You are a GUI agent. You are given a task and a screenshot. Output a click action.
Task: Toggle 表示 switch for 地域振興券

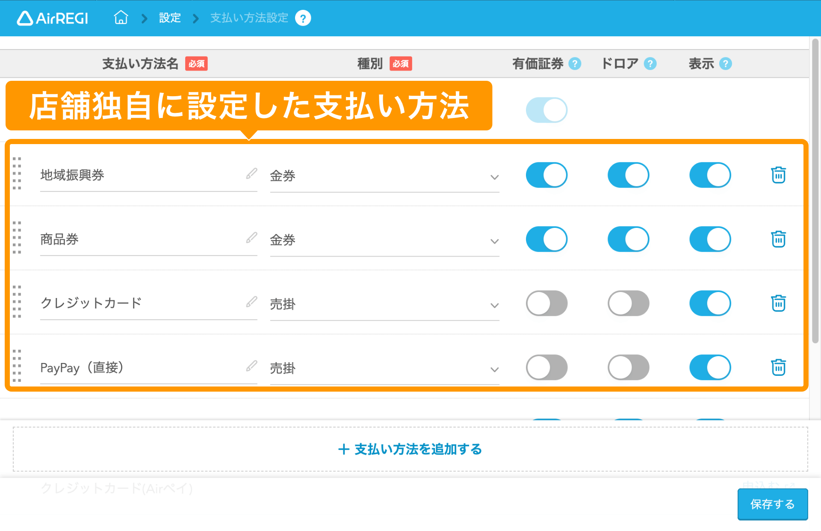click(710, 175)
